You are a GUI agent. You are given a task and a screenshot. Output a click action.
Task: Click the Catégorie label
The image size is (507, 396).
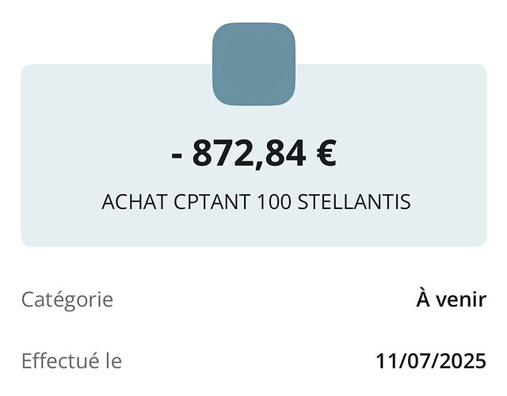[67, 299]
